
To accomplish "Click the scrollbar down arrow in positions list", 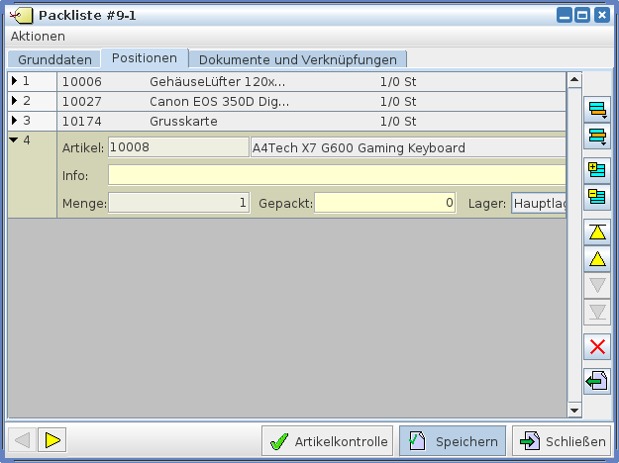I will pyautogui.click(x=573, y=410).
